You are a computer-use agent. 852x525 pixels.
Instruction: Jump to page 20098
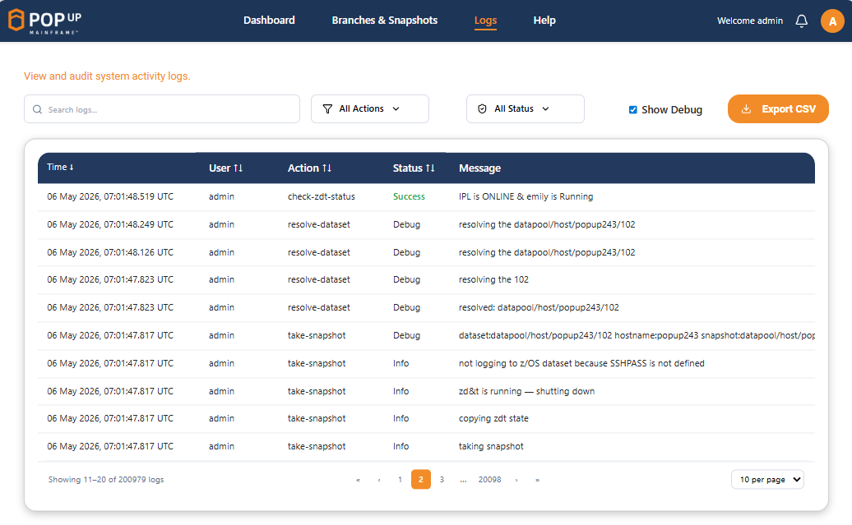pos(489,480)
